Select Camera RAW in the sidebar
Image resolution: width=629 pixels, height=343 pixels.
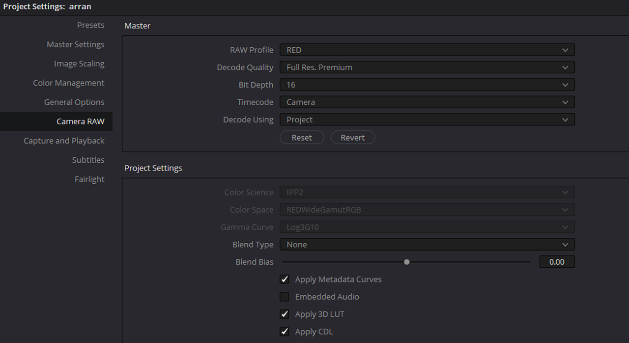pos(56,121)
